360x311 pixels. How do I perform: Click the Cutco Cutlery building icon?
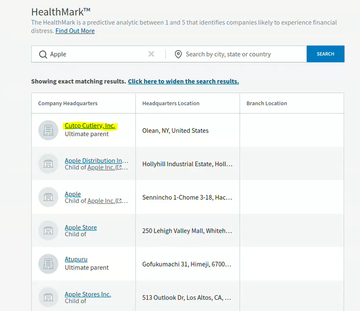click(x=48, y=130)
